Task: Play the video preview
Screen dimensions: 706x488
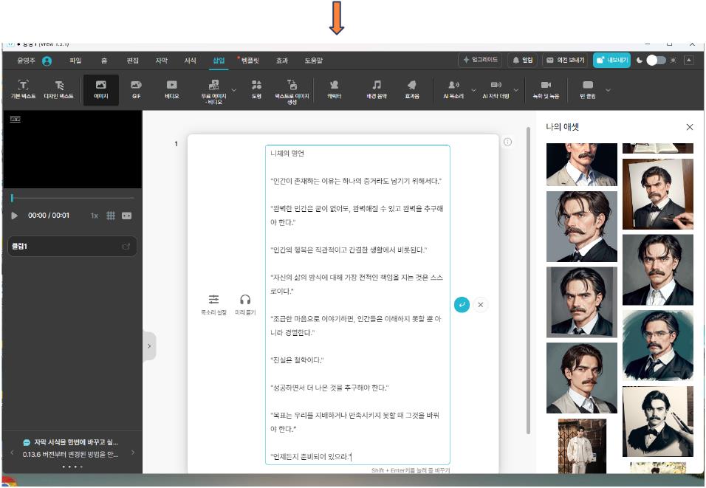Action: 15,216
